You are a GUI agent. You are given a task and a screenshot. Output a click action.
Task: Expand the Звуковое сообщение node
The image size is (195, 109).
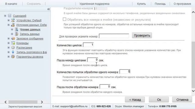coord(9,38)
